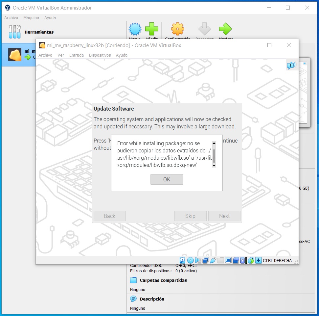The height and width of the screenshot is (316, 319).
Task: Click the Descripción section heading
Action: click(x=152, y=299)
